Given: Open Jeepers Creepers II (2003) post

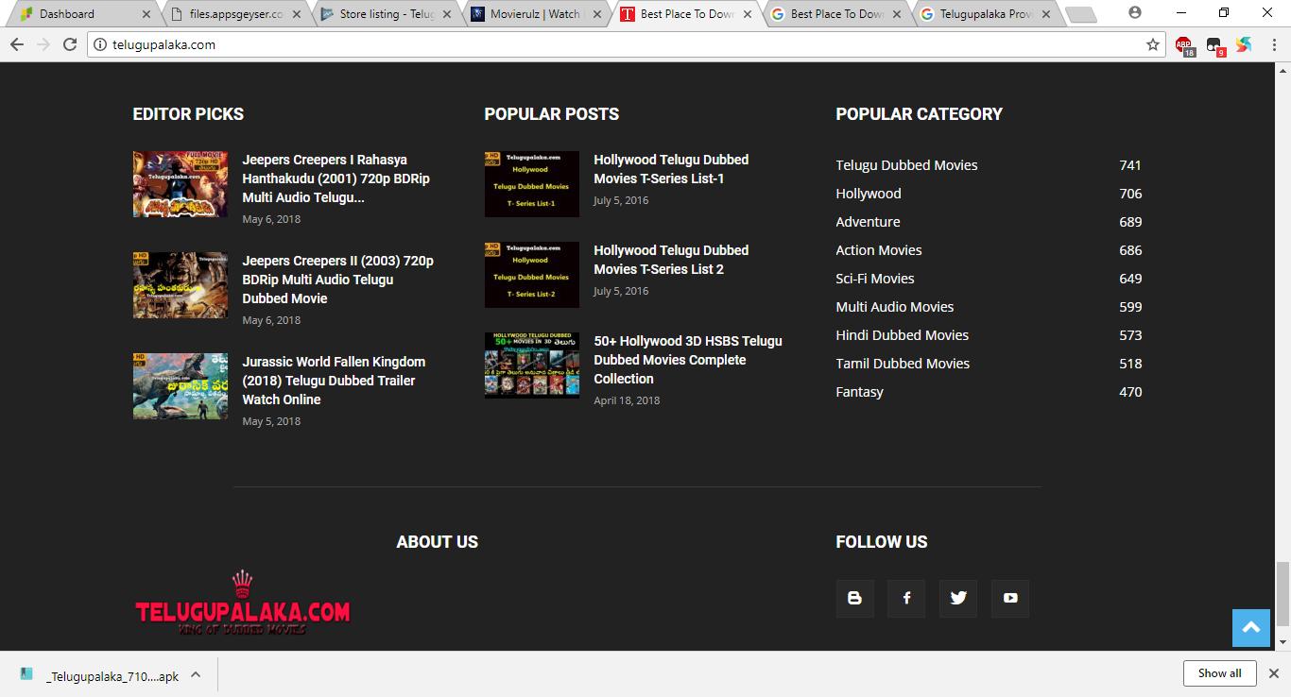Looking at the screenshot, I should coord(337,280).
